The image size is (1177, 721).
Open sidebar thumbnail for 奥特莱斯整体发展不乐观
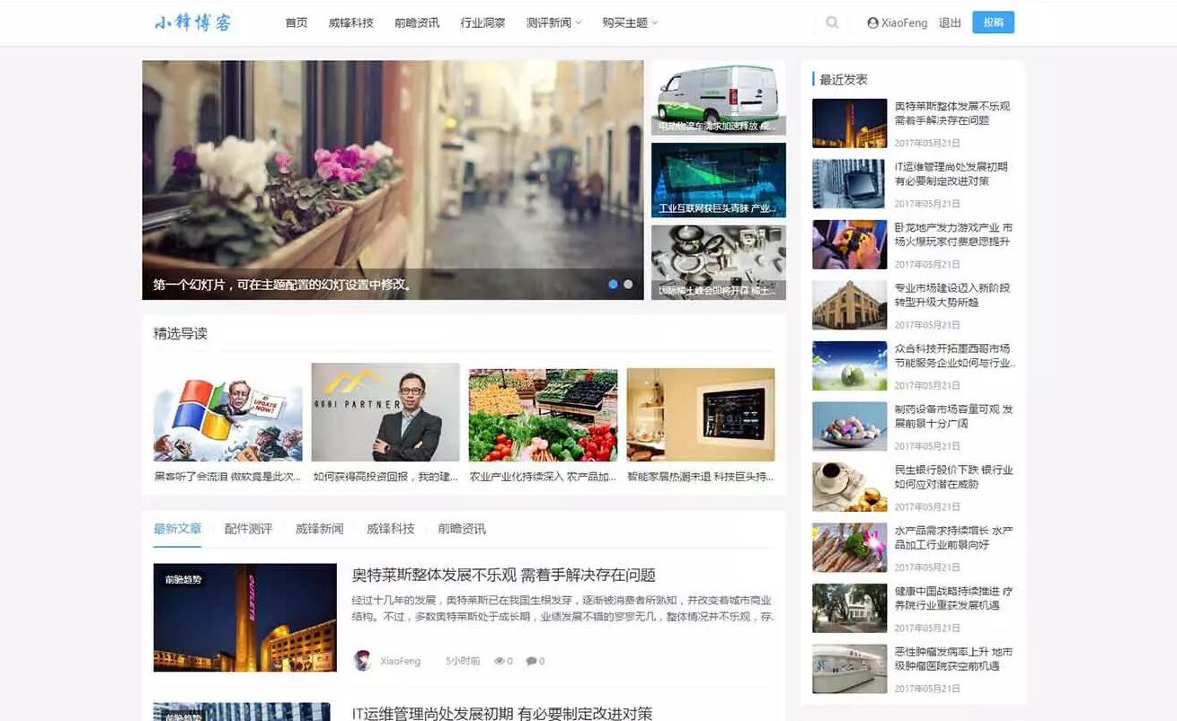click(849, 123)
